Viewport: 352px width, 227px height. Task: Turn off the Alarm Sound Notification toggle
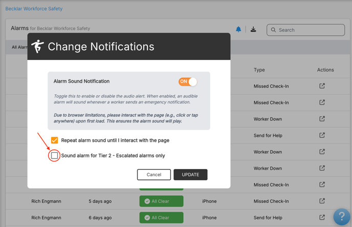(188, 81)
